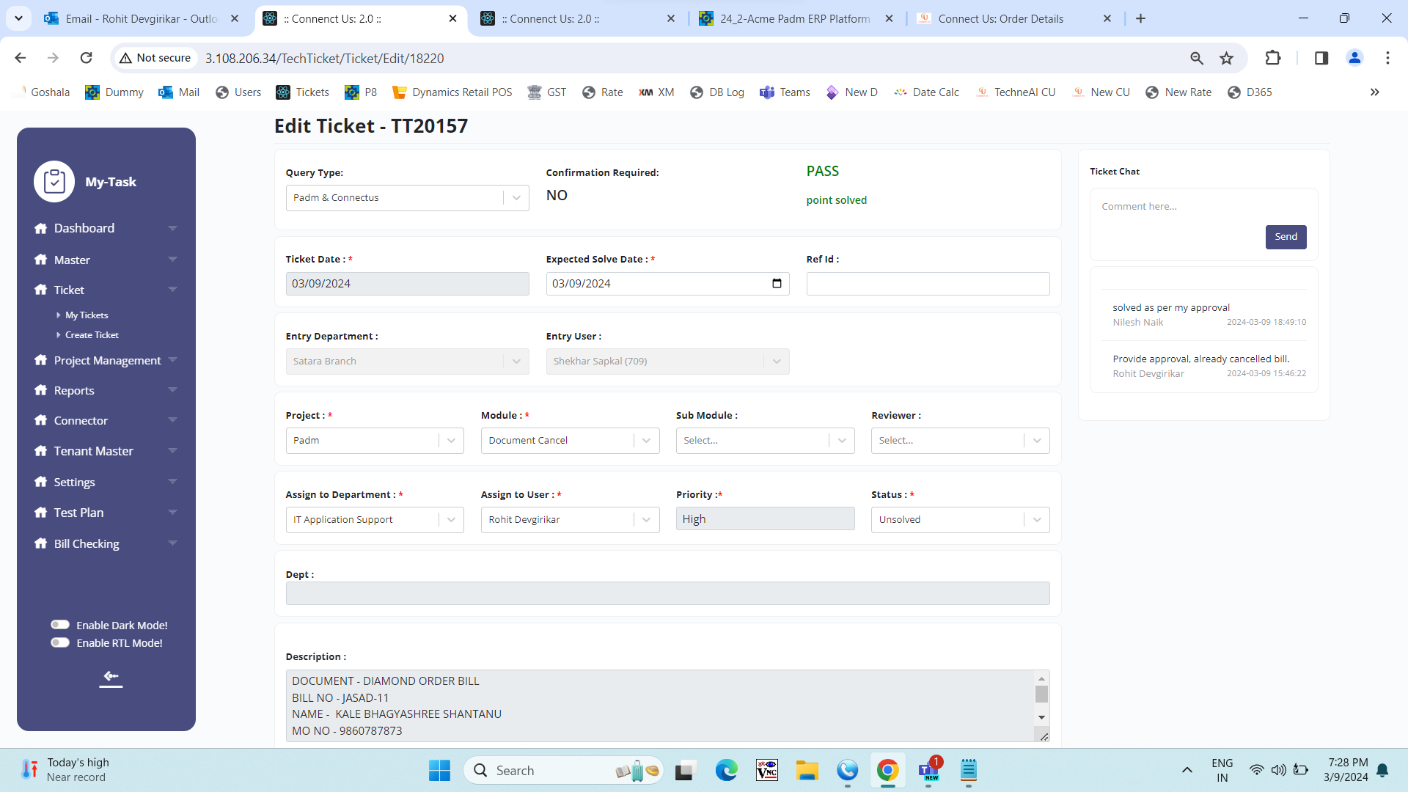The width and height of the screenshot is (1408, 792).
Task: Expand the Project Management sidebar menu
Action: click(x=173, y=360)
